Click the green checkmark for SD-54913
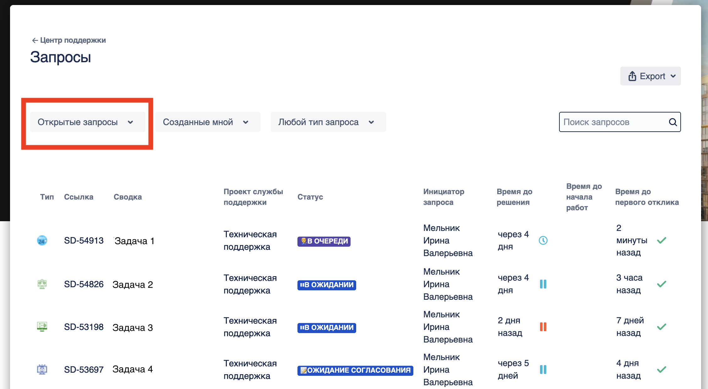 pos(662,240)
